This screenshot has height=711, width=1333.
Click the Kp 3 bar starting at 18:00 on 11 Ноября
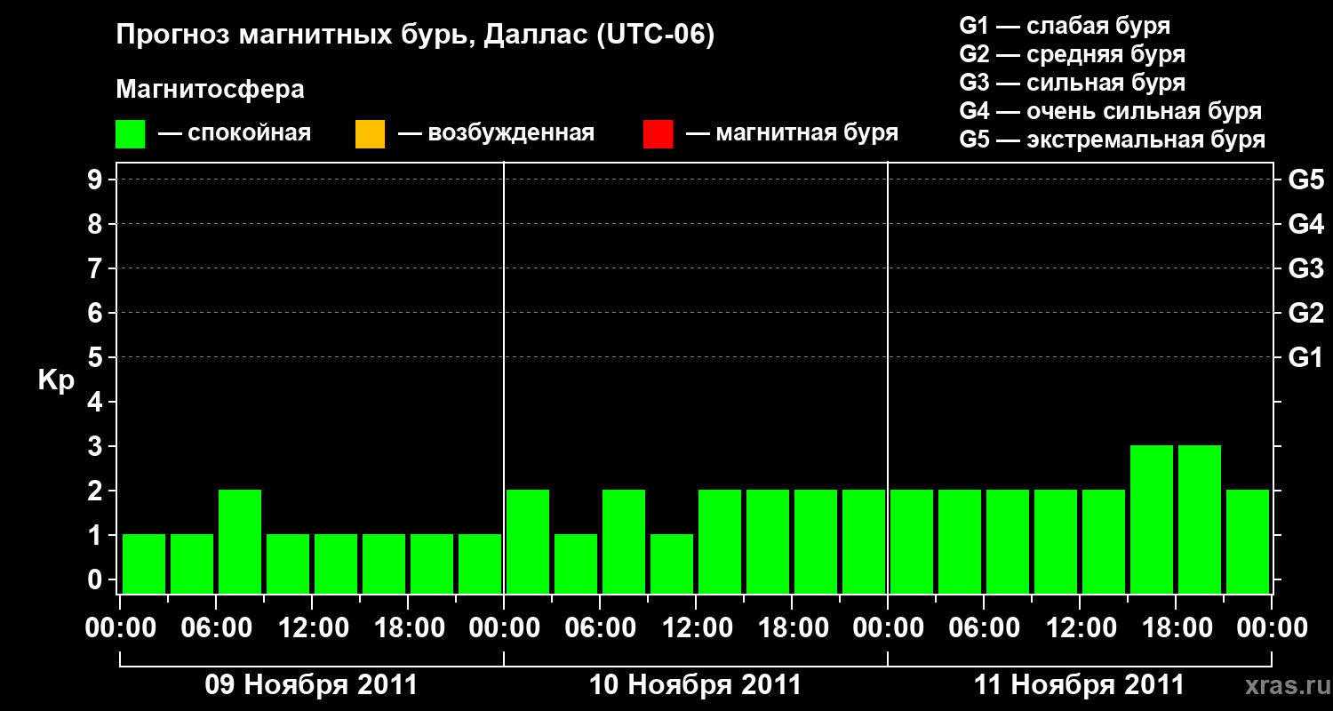coord(1200,519)
